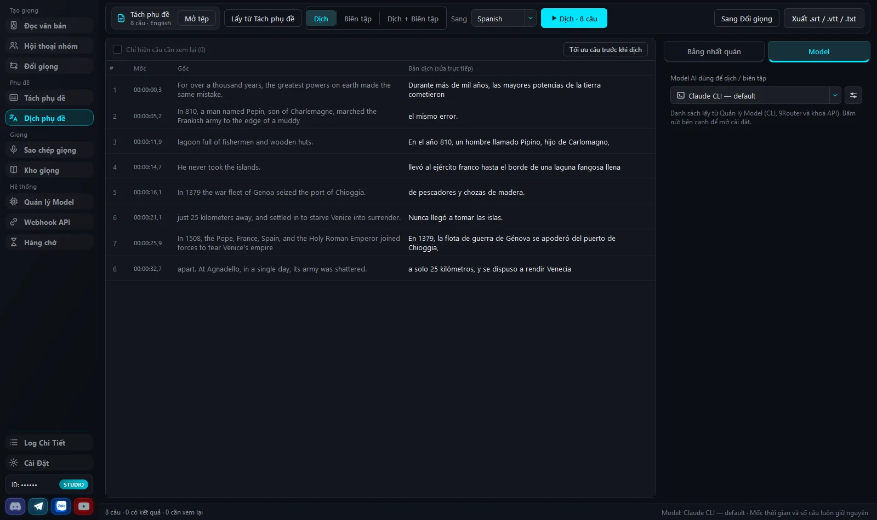The image size is (877, 520).
Task: Click the Kho giọng book icon
Action: tap(14, 170)
